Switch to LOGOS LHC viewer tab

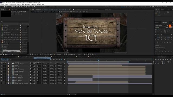(85, 12)
